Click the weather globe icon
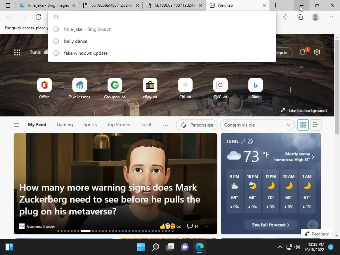The height and width of the screenshot is (255, 340). [x=250, y=141]
